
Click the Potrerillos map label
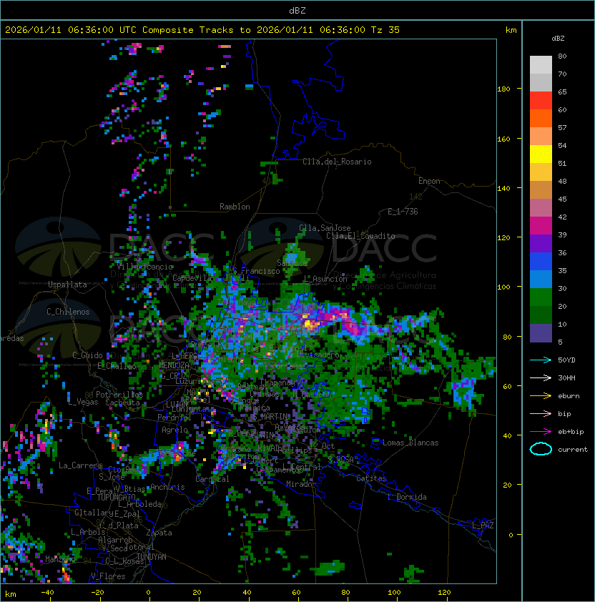pyautogui.click(x=119, y=395)
